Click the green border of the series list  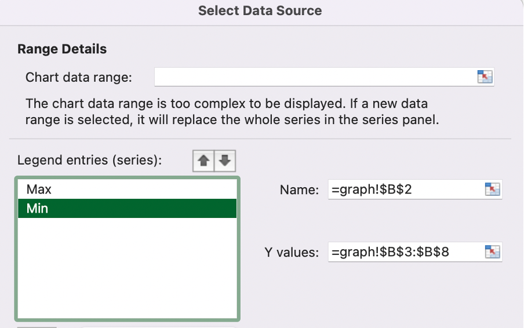coord(238,261)
